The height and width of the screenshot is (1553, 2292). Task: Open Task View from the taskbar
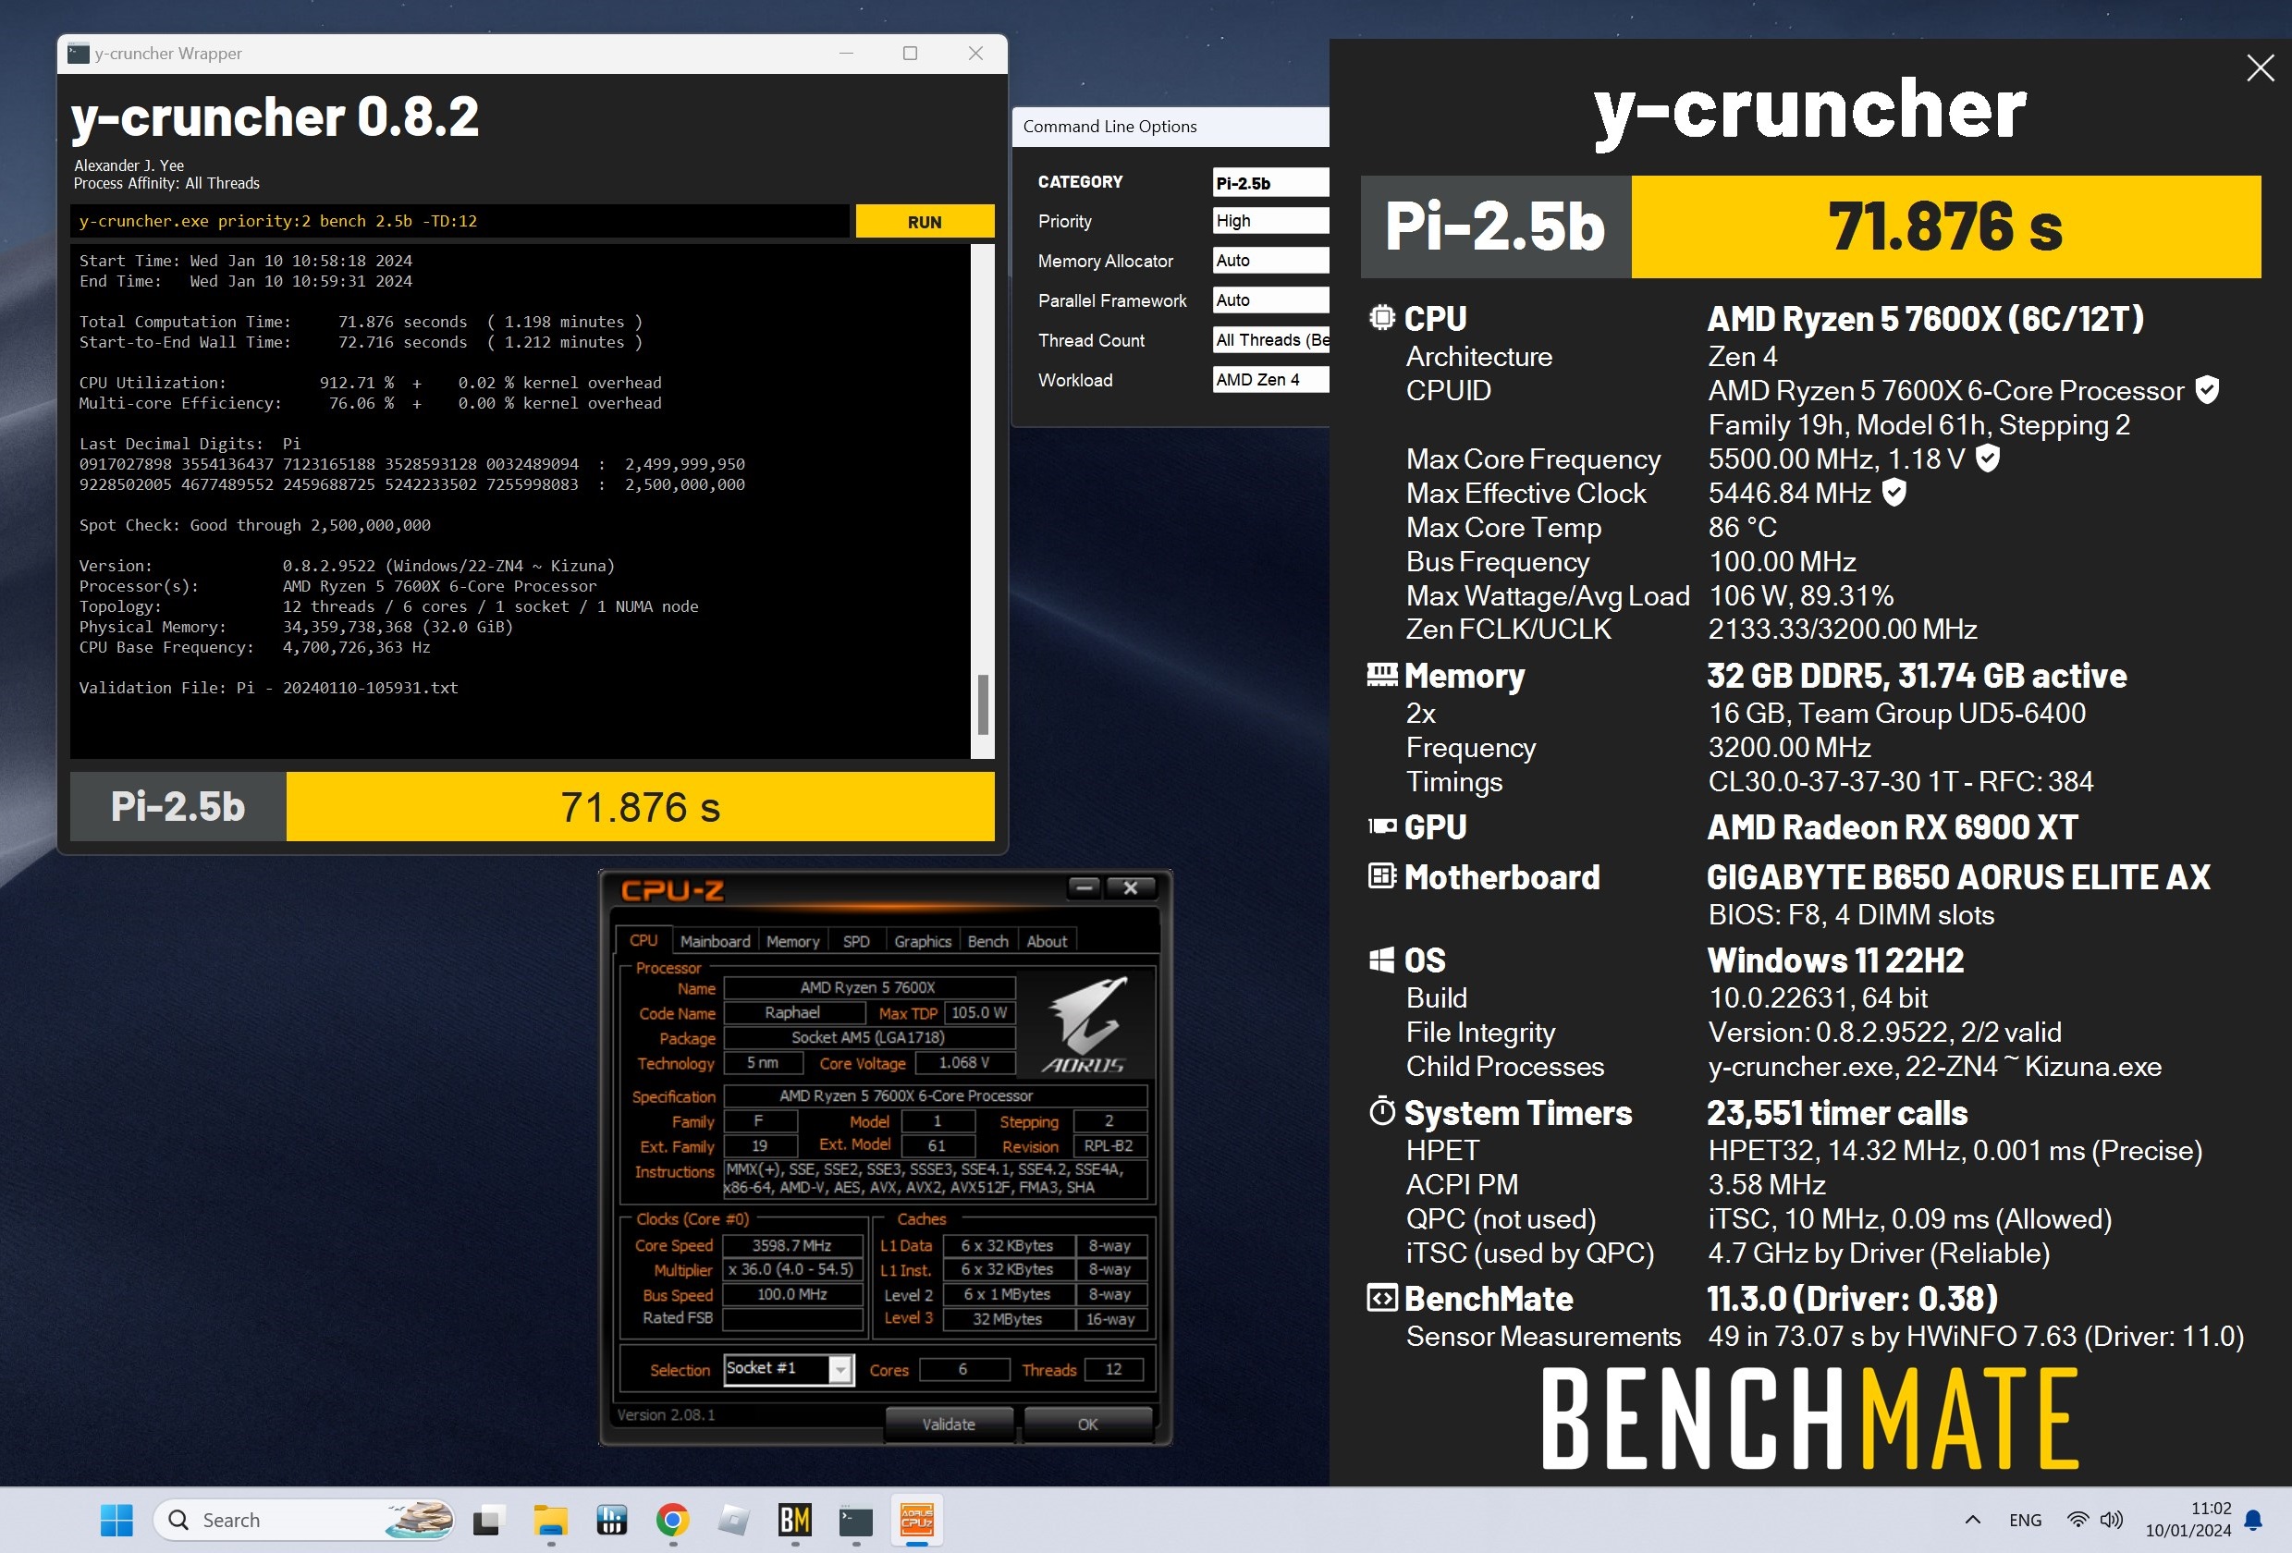487,1521
